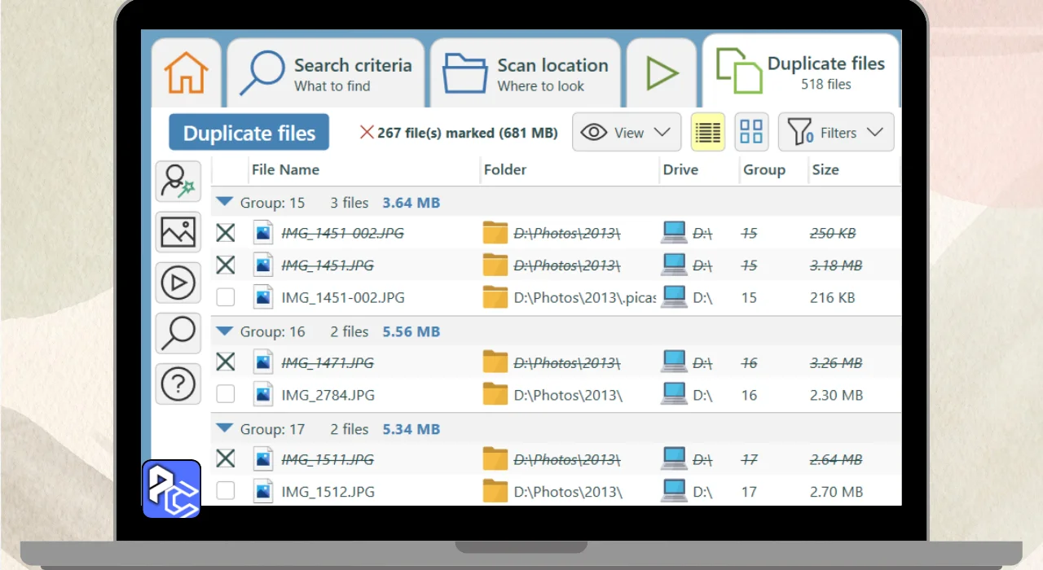Switch to the thumbnail grid view icon

click(x=751, y=132)
